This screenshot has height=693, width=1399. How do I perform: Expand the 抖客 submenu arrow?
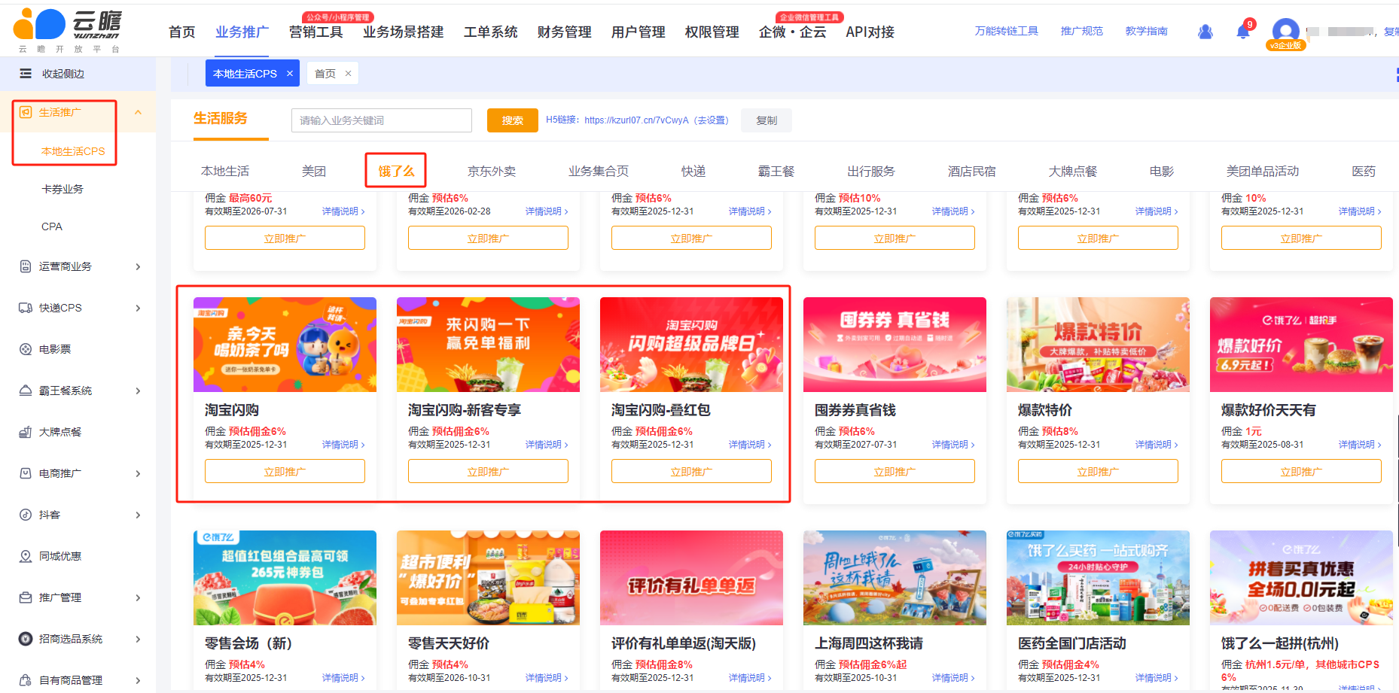(138, 515)
